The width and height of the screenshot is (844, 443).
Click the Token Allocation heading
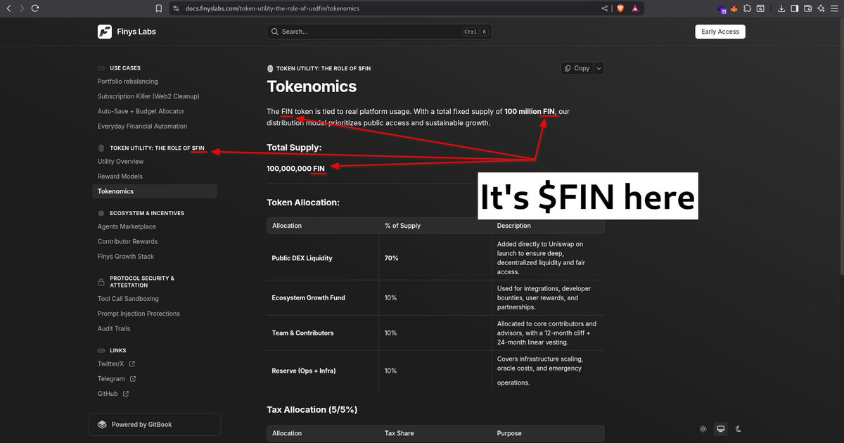click(x=303, y=203)
